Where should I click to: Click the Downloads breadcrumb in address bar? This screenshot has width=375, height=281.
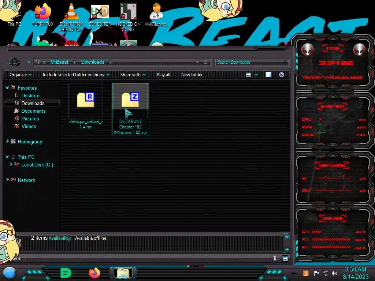point(93,62)
